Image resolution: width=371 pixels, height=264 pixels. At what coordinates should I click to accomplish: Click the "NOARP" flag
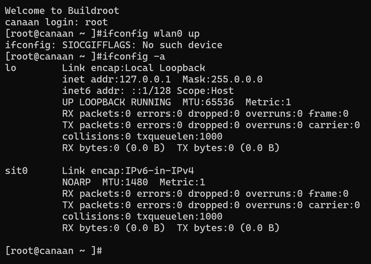(76, 182)
